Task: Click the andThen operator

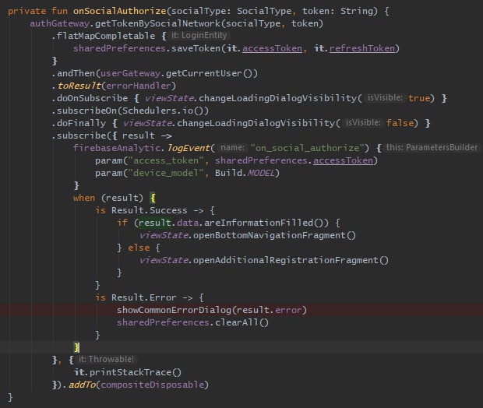Action: click(x=76, y=73)
